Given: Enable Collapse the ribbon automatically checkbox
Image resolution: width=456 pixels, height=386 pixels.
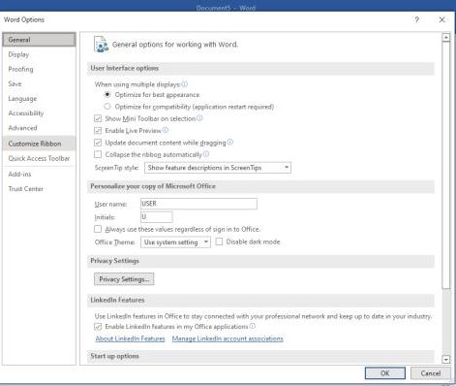Looking at the screenshot, I should coord(98,154).
